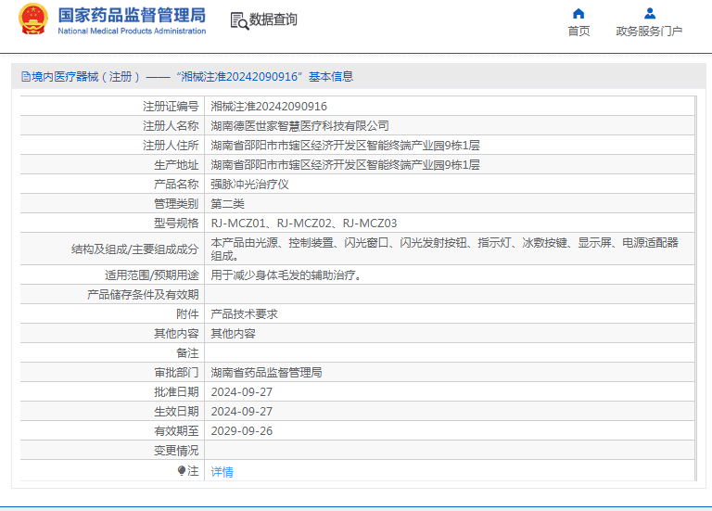Click the 国家药品监督管理局 title
This screenshot has width=712, height=511.
132,15
